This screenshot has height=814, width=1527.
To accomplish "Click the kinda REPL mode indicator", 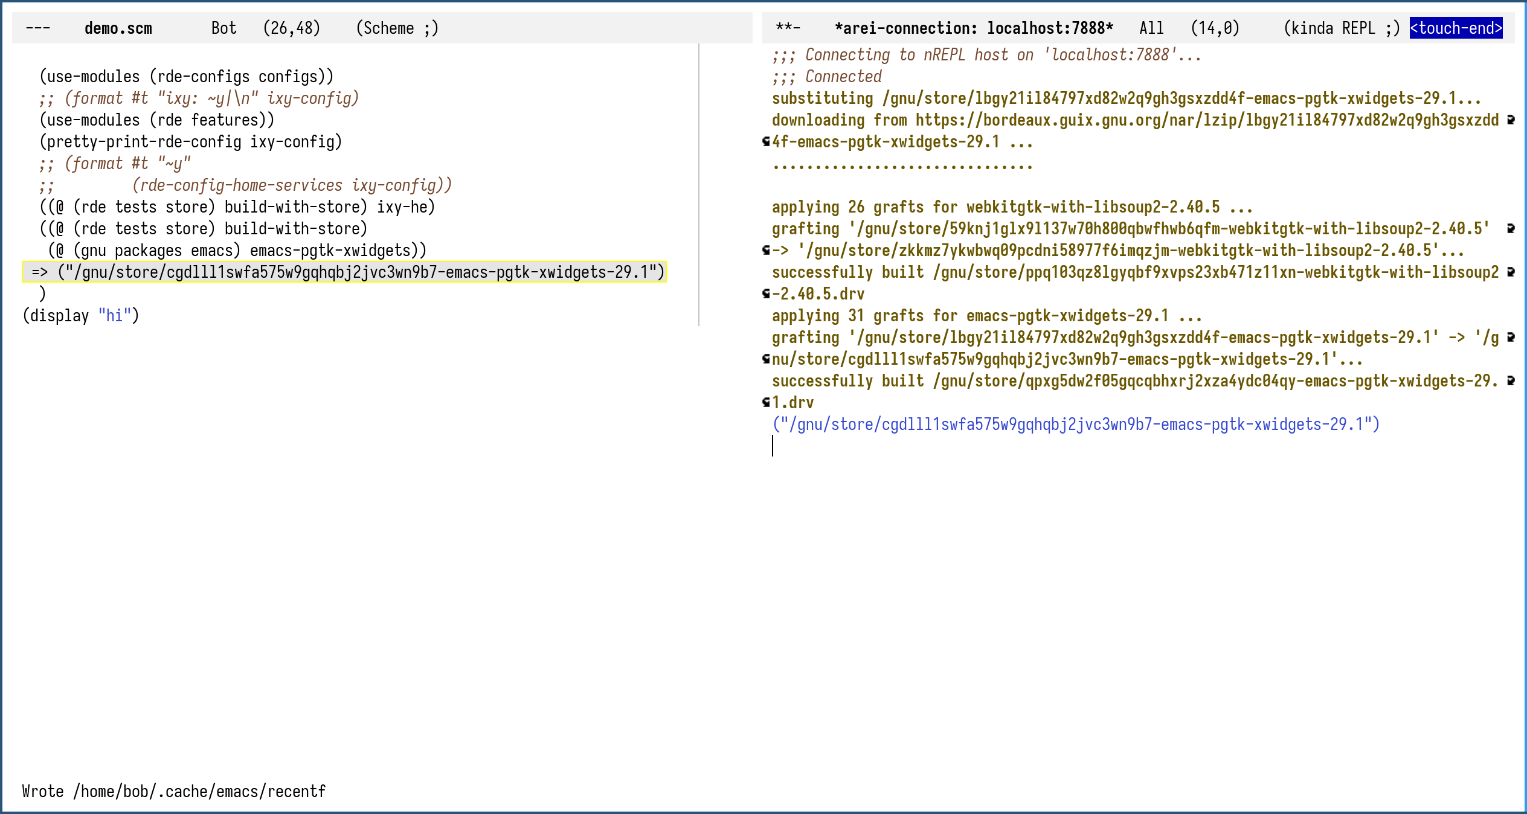I will click(x=1342, y=28).
